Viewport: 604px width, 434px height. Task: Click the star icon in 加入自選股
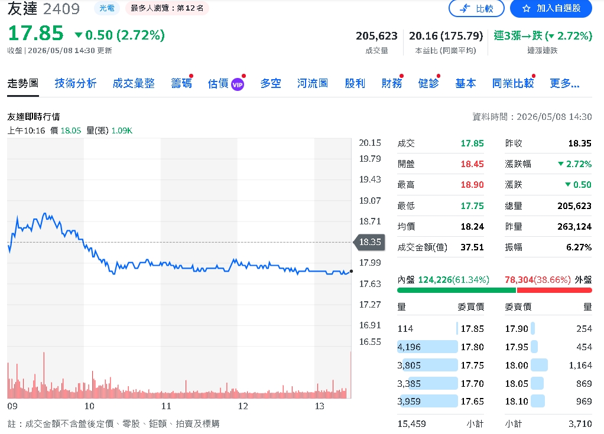(526, 8)
